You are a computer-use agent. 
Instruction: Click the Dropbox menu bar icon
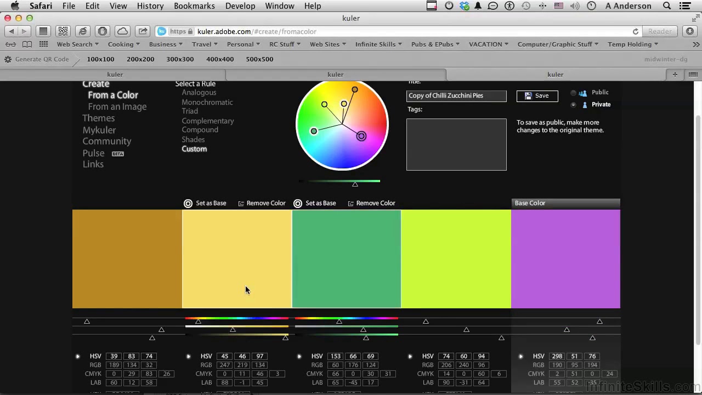pyautogui.click(x=465, y=6)
